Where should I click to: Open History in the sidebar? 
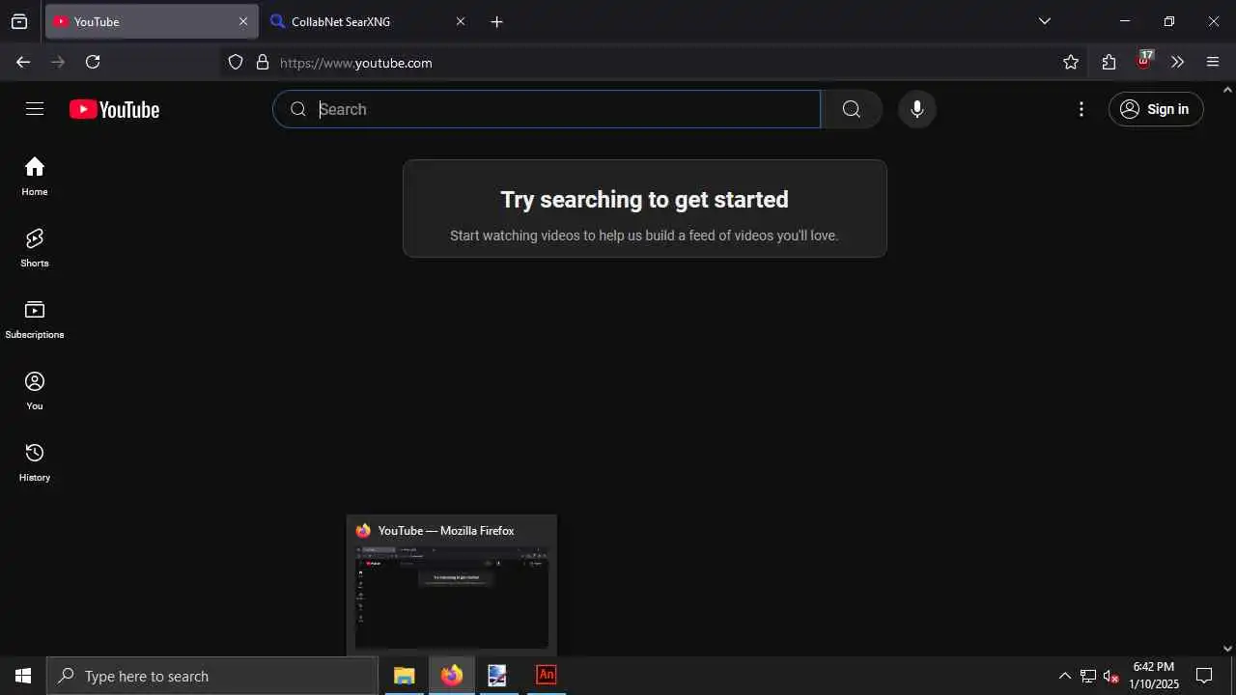(x=35, y=462)
